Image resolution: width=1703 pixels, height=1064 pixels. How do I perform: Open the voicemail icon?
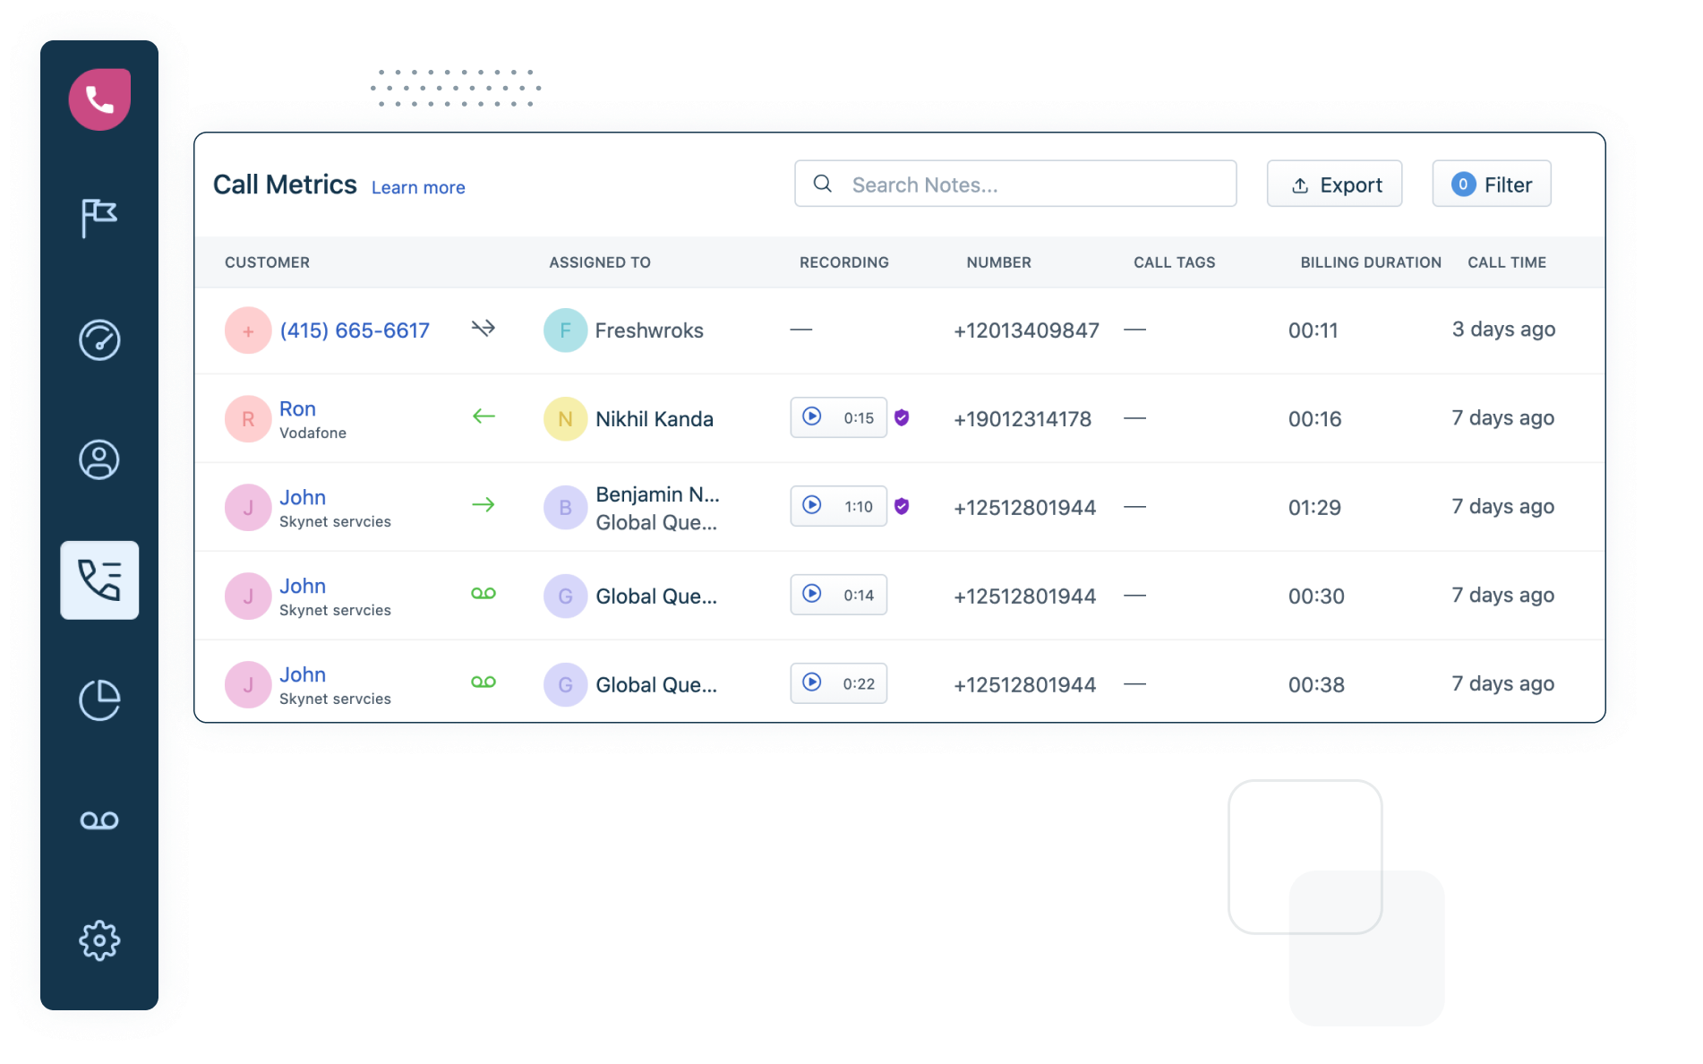tap(98, 819)
